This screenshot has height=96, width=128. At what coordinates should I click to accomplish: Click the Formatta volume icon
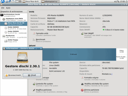click(x=82, y=78)
